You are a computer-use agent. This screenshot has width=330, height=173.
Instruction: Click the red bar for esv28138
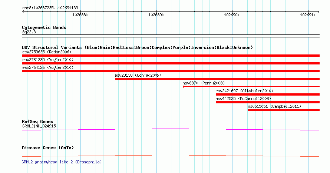(217, 79)
